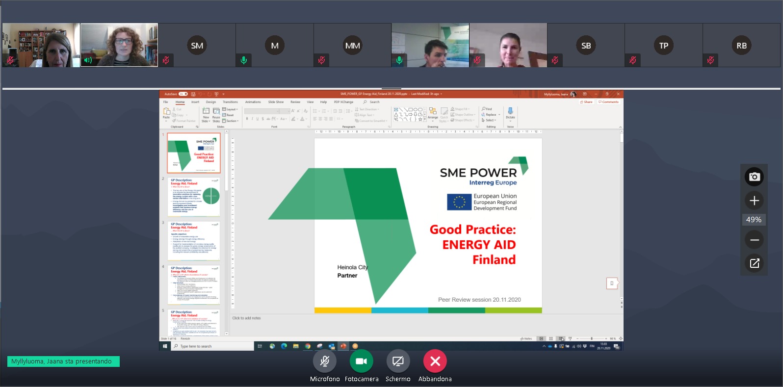Open the Animations ribbon tab
783x387 pixels.
tap(253, 102)
